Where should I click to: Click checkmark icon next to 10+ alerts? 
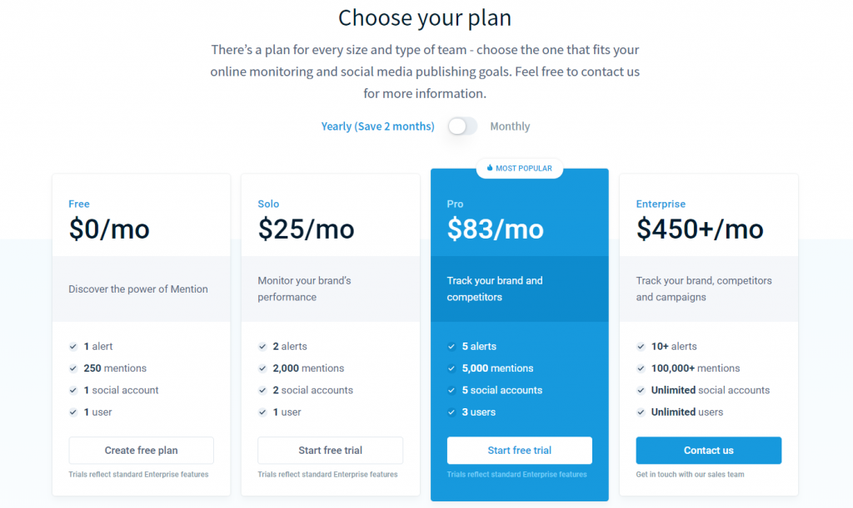point(641,346)
